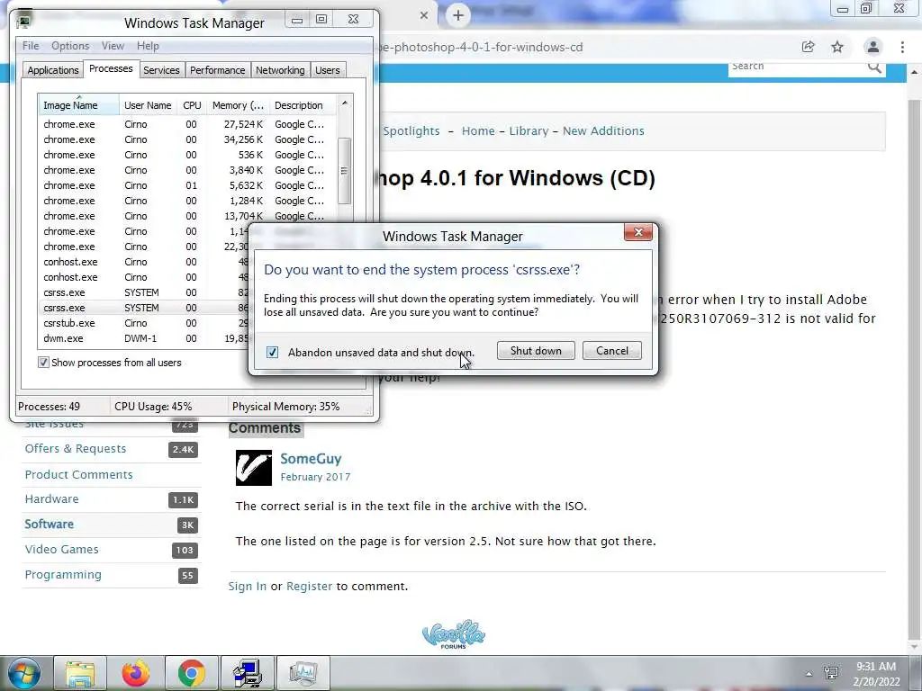The width and height of the screenshot is (922, 691).
Task: Toggle Show processes from all users
Action: tap(43, 363)
